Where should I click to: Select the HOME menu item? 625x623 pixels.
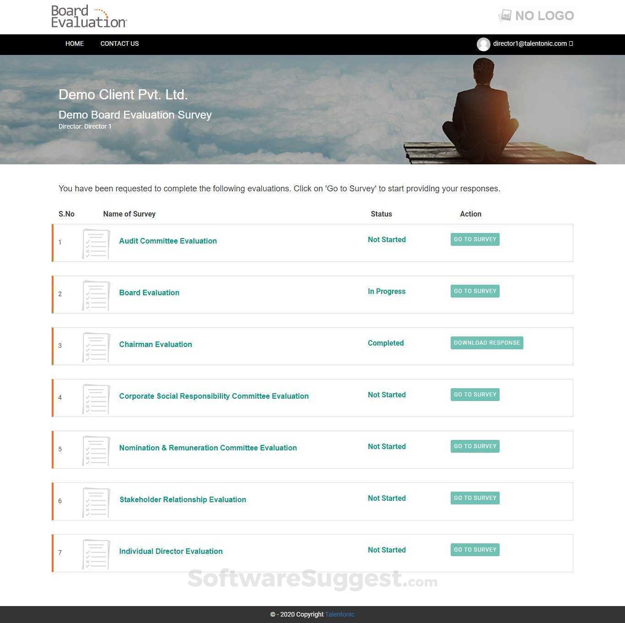tap(74, 43)
